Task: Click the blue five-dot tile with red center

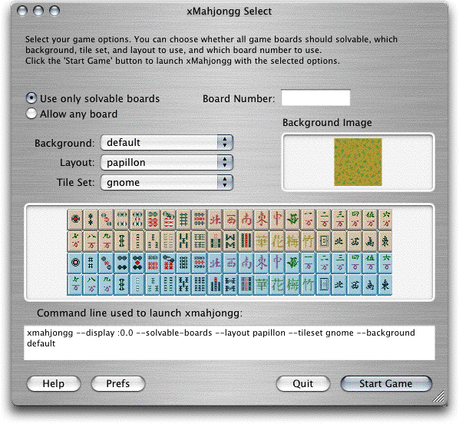Action: [137, 263]
